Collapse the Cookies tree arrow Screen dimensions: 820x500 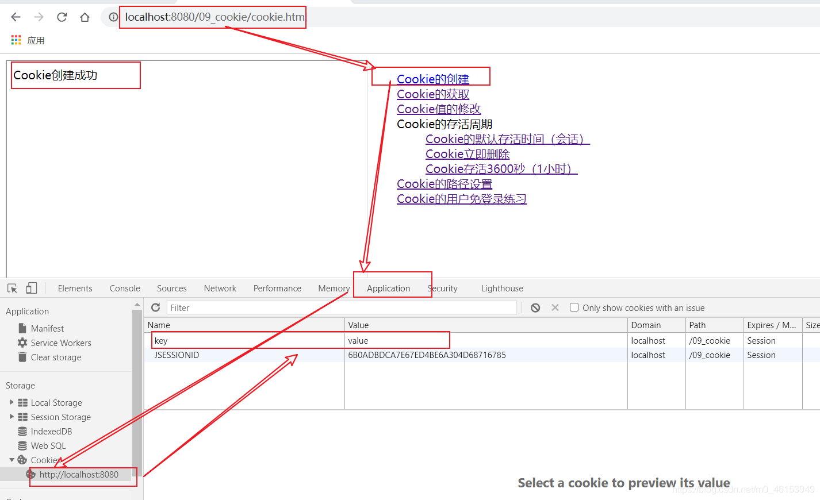pyautogui.click(x=12, y=460)
